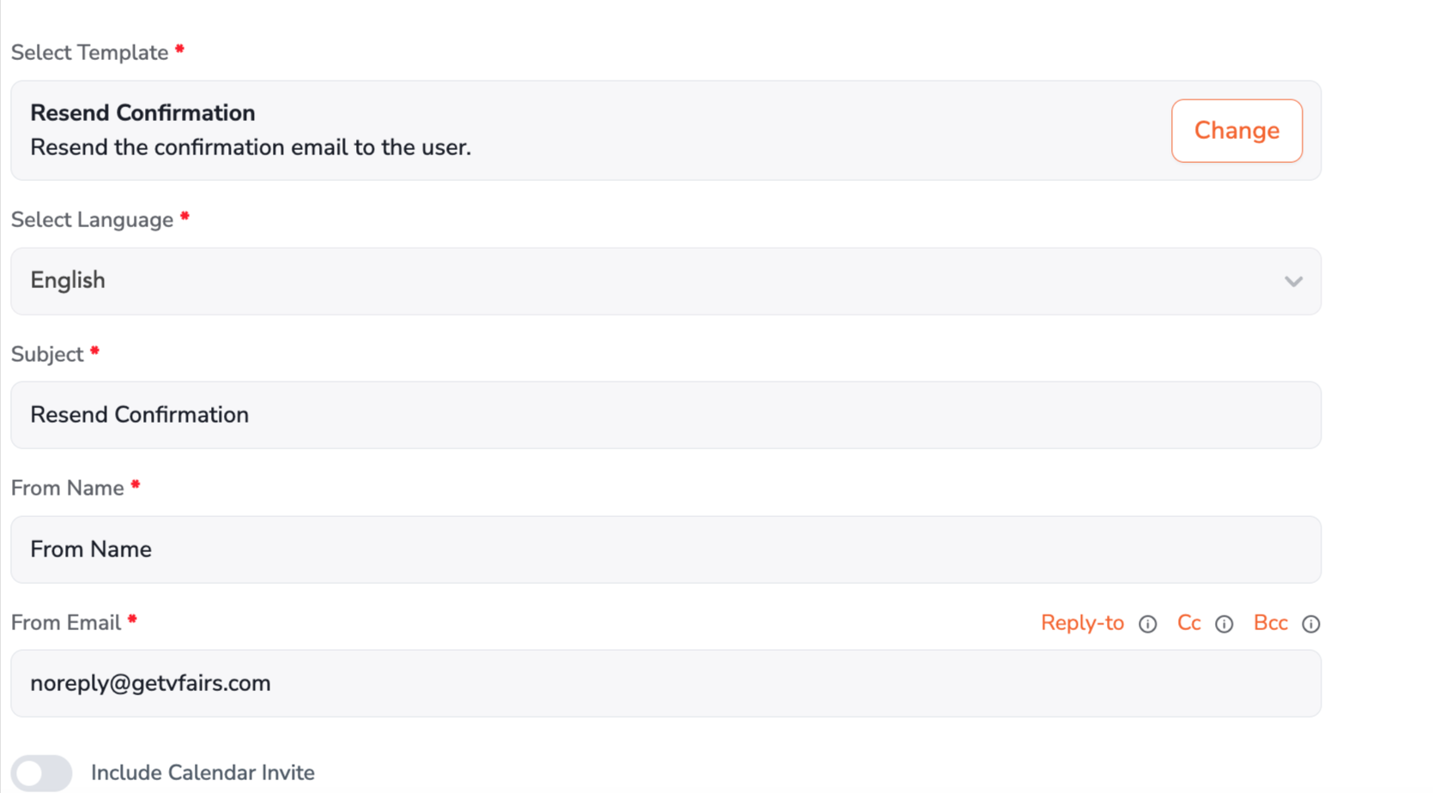Click the Bcc link
Screen dimensions: 1433x793
(1271, 623)
